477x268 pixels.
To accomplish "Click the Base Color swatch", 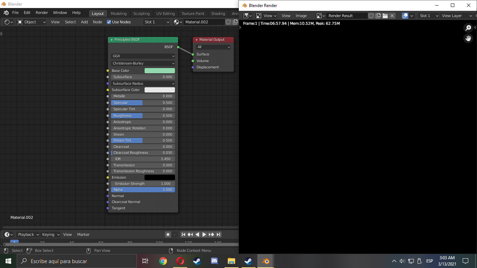I will [160, 70].
